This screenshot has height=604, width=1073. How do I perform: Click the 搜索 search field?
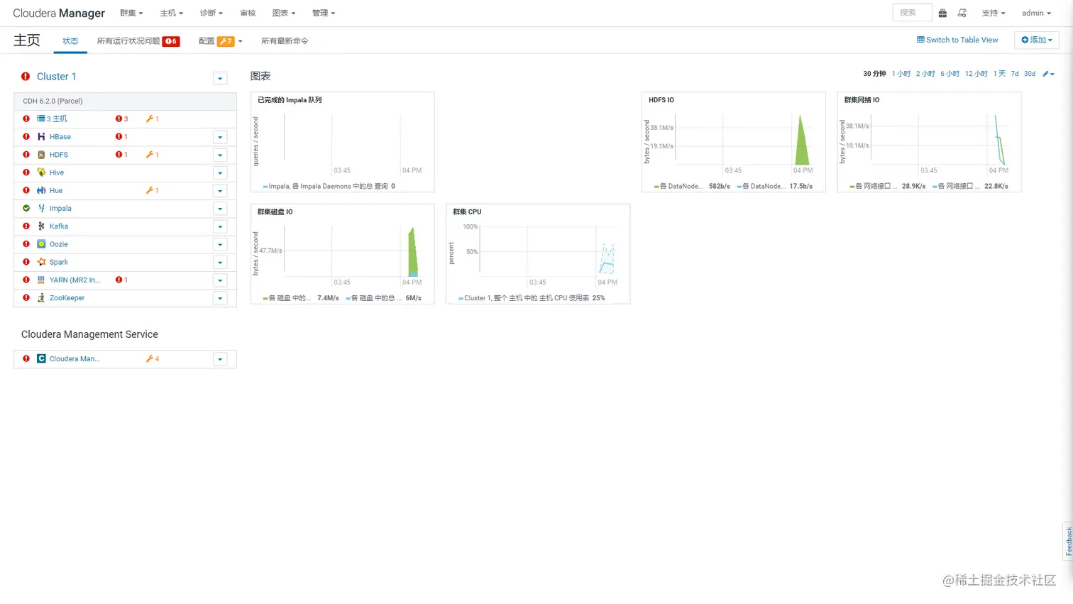click(x=912, y=13)
